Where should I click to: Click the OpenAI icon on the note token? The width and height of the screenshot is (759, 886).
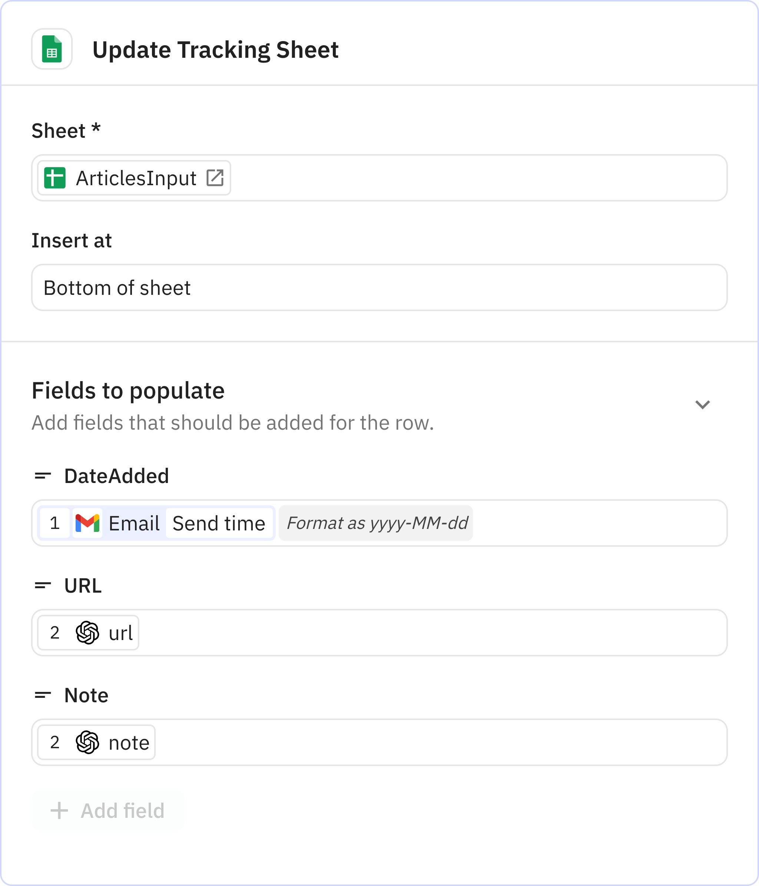point(87,742)
